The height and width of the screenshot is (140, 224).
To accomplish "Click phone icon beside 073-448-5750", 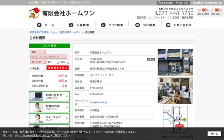I will click(157, 13).
